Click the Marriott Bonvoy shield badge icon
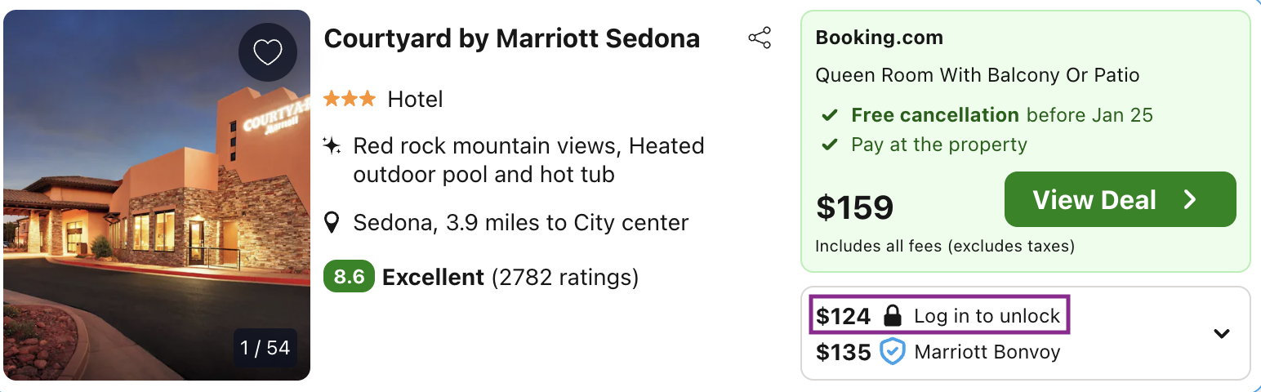 click(893, 352)
